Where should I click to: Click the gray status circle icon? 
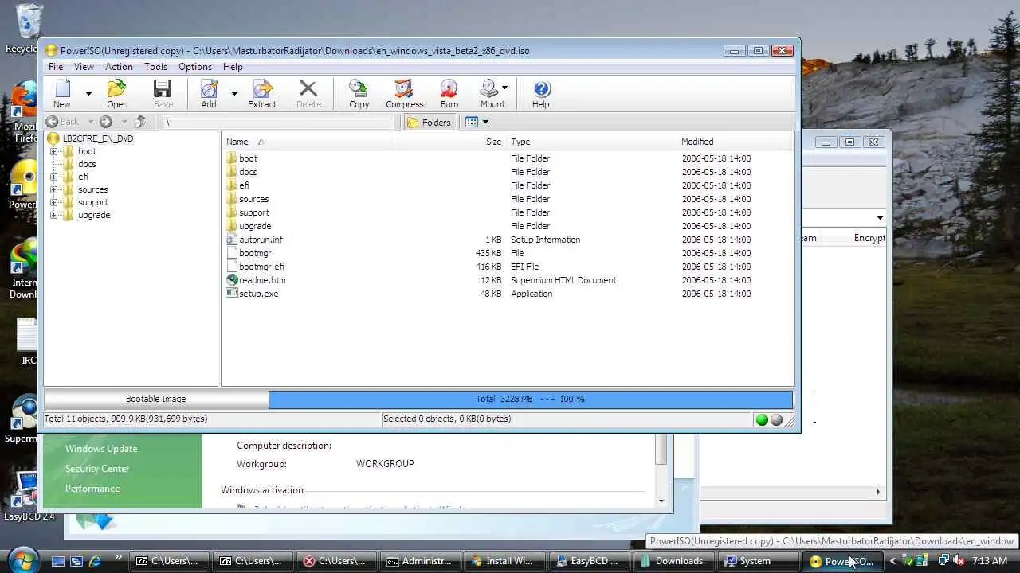pos(776,419)
